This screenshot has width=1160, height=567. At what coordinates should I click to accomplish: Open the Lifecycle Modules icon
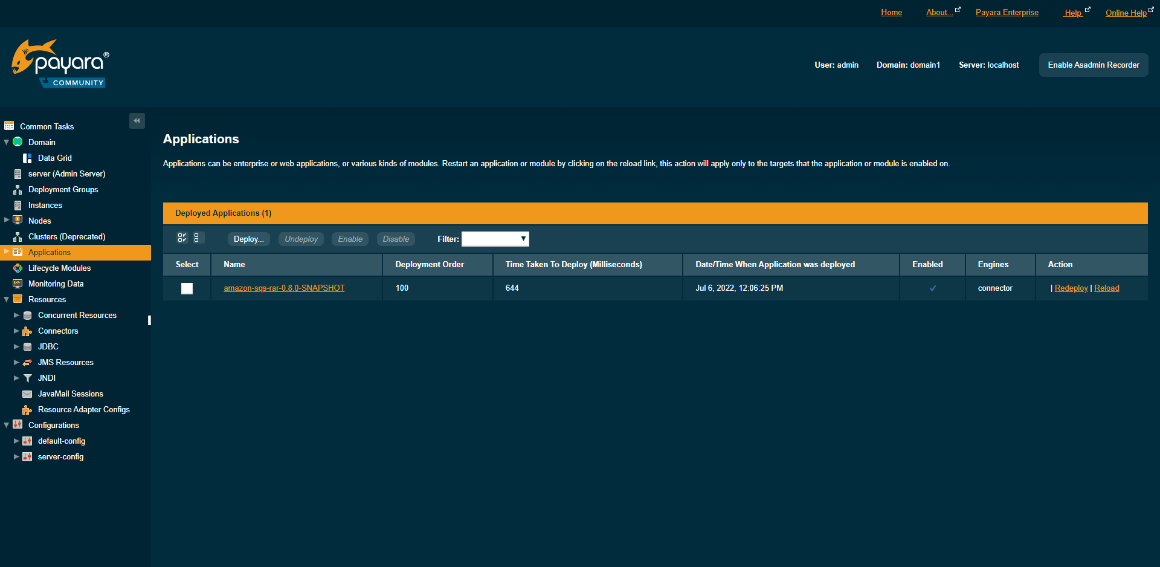(x=17, y=268)
